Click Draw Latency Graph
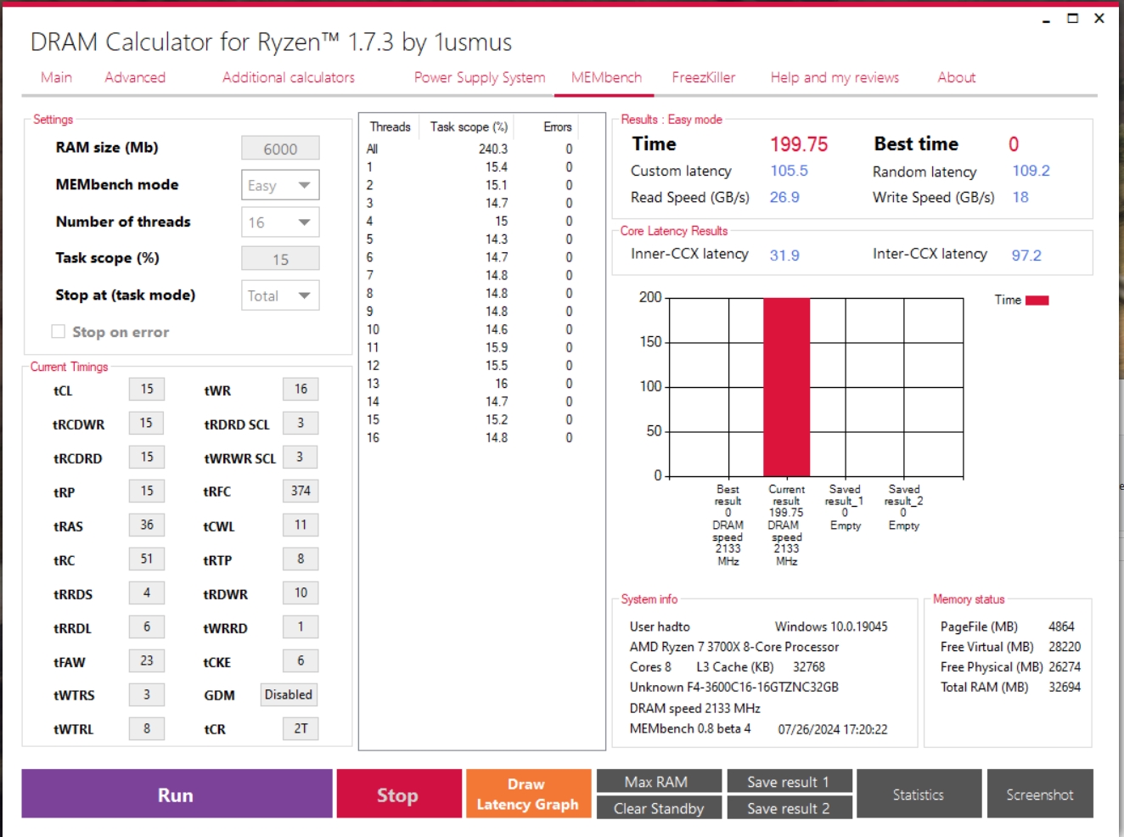This screenshot has height=837, width=1124. pyautogui.click(x=528, y=794)
